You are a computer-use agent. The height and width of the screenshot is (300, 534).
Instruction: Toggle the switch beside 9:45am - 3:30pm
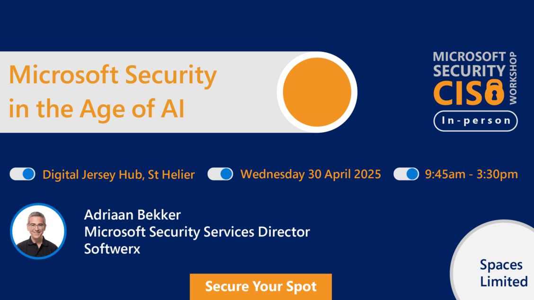point(406,174)
